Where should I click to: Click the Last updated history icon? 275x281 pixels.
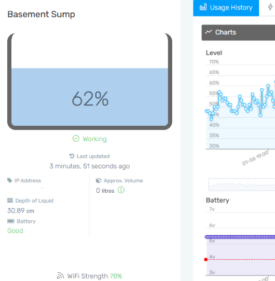(72, 156)
